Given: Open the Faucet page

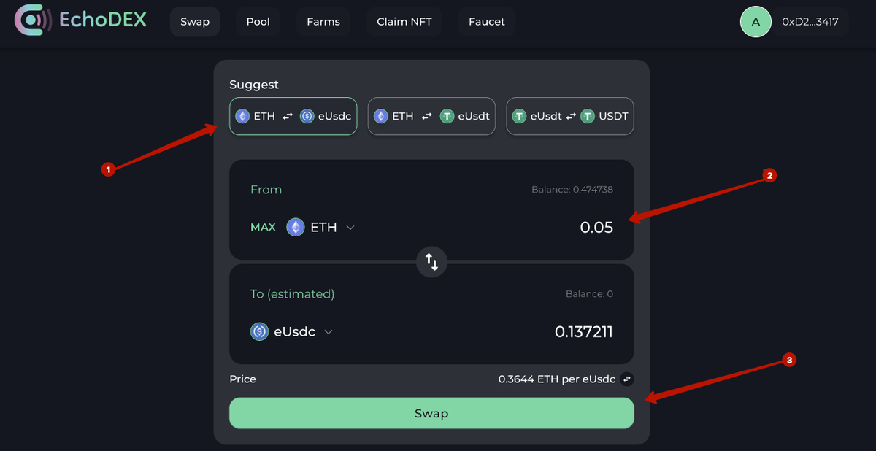Looking at the screenshot, I should [487, 22].
